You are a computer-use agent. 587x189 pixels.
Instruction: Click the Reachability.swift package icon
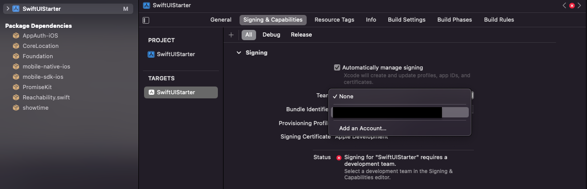[15, 97]
